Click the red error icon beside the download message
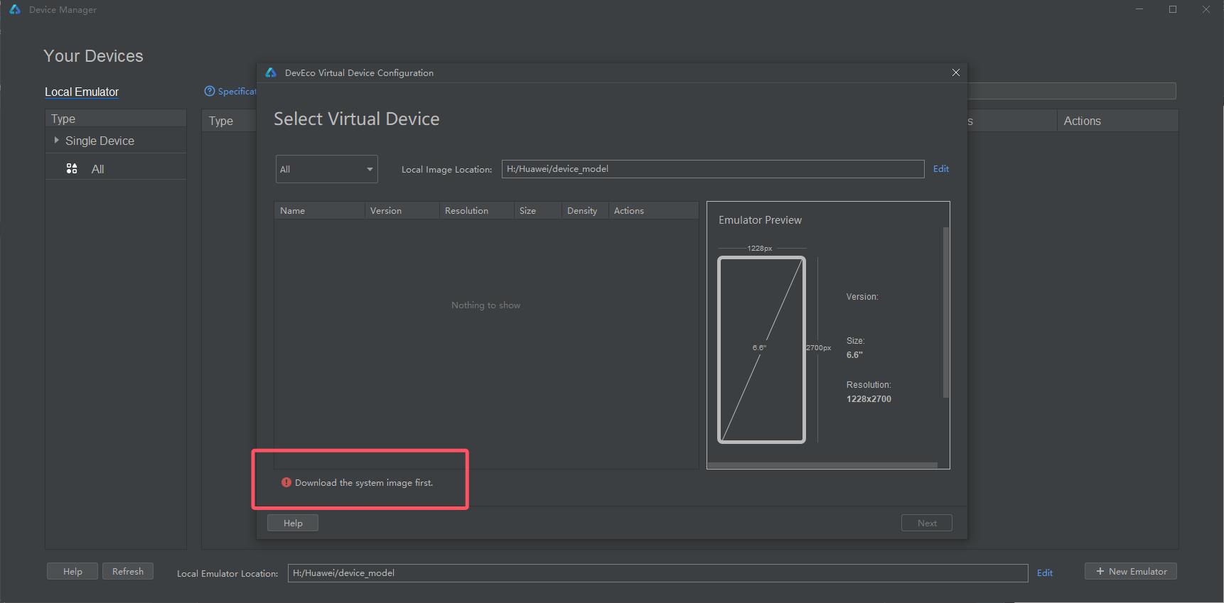The image size is (1224, 603). pyautogui.click(x=286, y=482)
